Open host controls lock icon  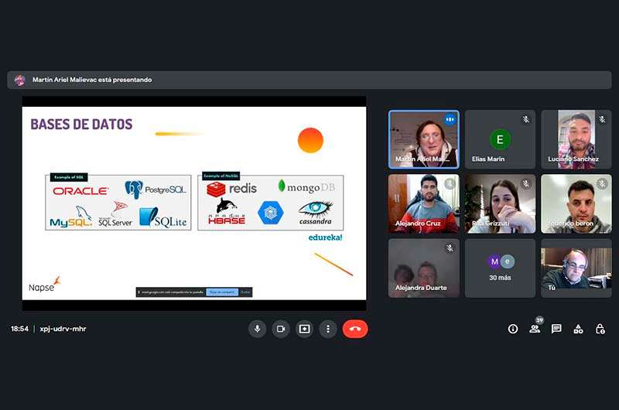pyautogui.click(x=600, y=329)
